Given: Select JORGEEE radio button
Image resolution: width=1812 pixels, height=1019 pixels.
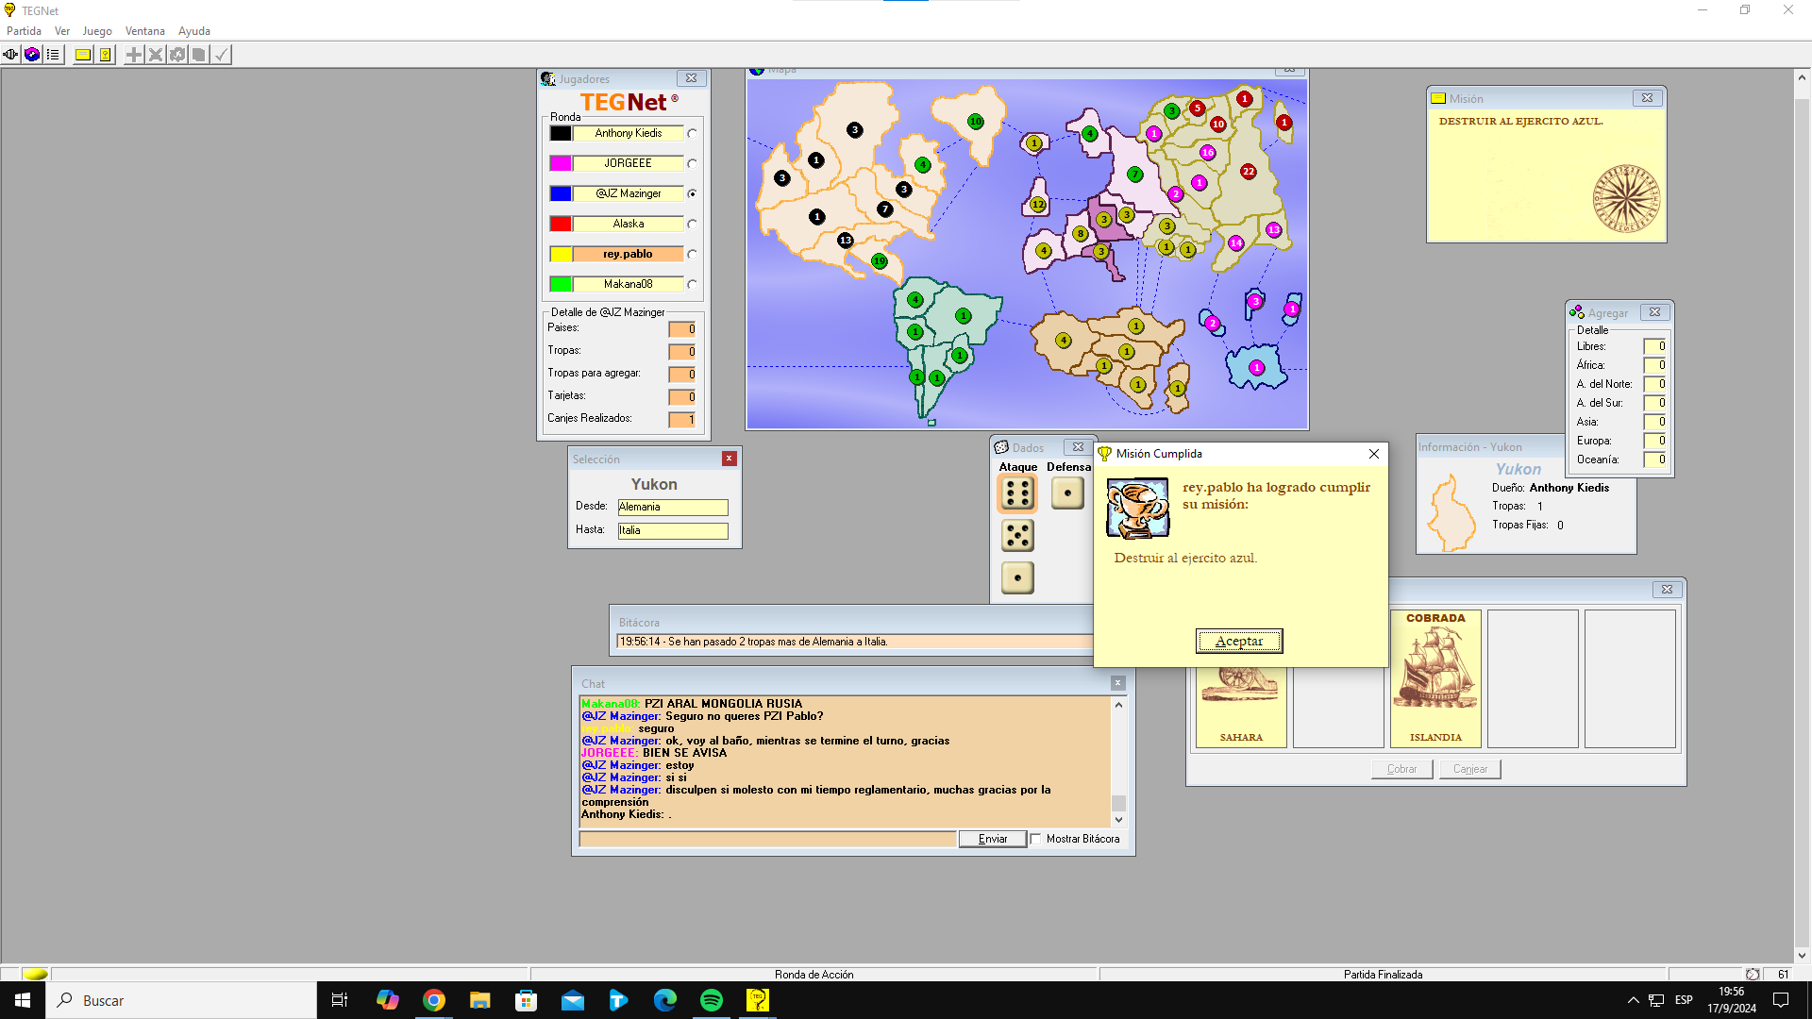Looking at the screenshot, I should [693, 163].
